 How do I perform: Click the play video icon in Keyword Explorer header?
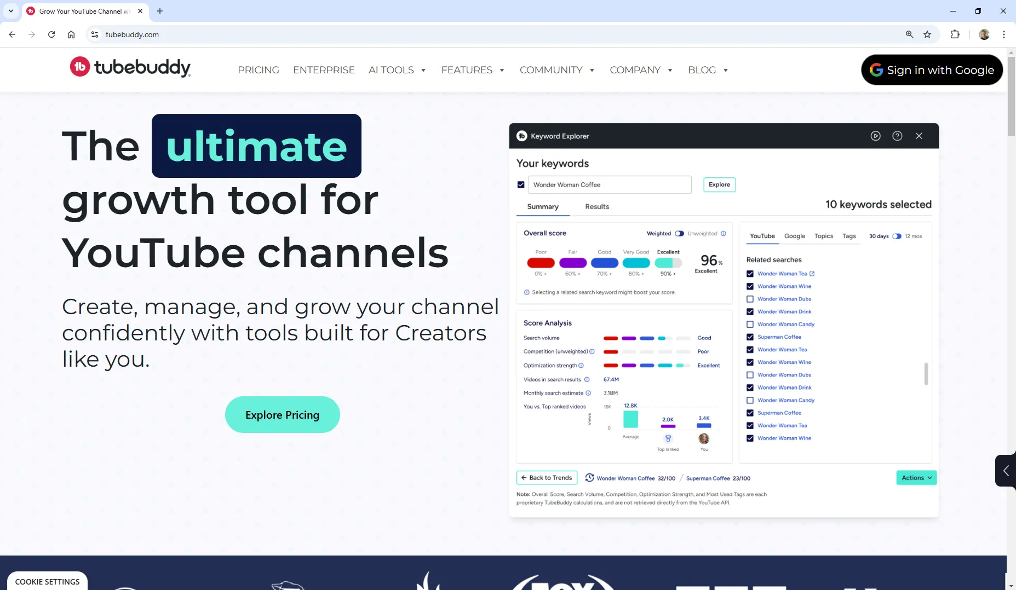[875, 136]
